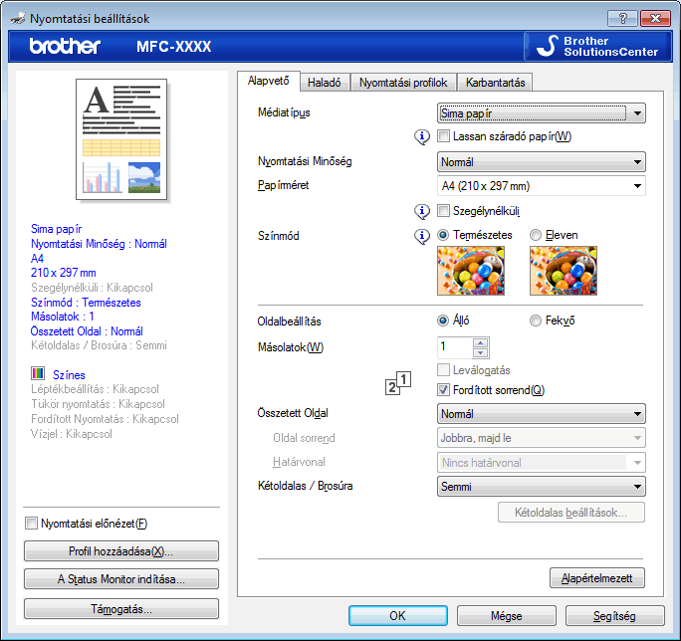
Task: Click the info icon beside Szegélynélküli
Action: tap(422, 211)
